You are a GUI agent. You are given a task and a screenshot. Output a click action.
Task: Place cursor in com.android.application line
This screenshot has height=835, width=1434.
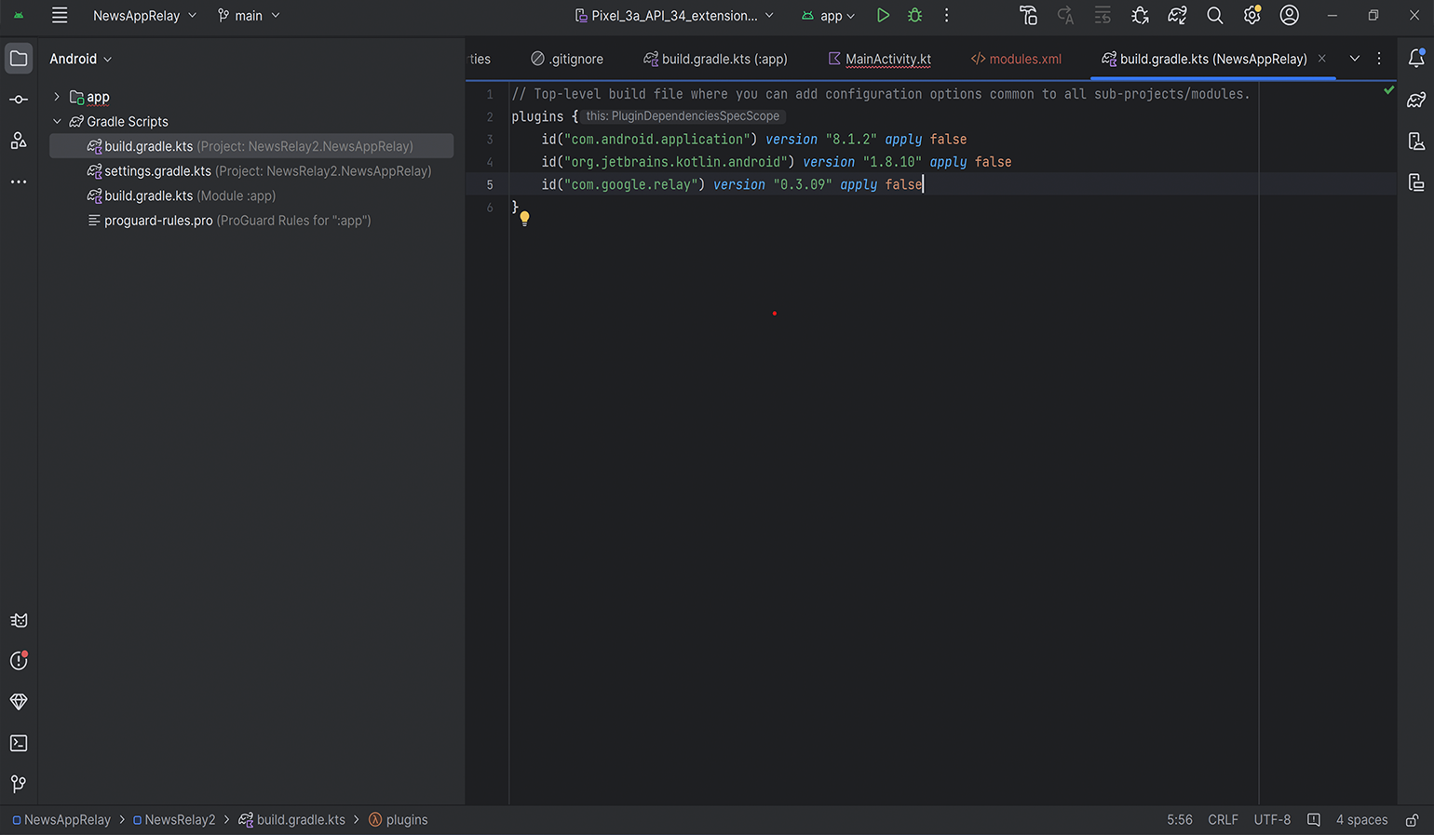coord(754,140)
